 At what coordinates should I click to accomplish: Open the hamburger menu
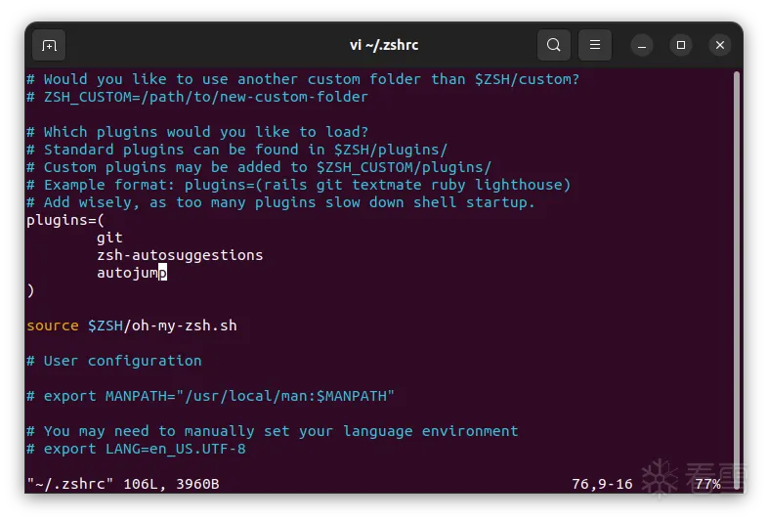pyautogui.click(x=595, y=45)
